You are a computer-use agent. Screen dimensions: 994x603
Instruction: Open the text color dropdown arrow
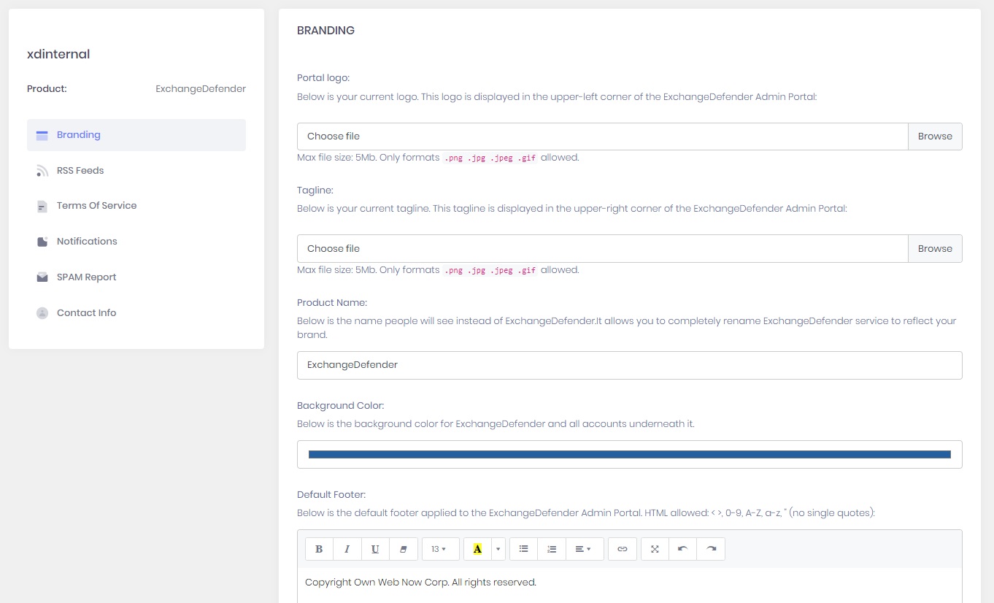(x=498, y=549)
